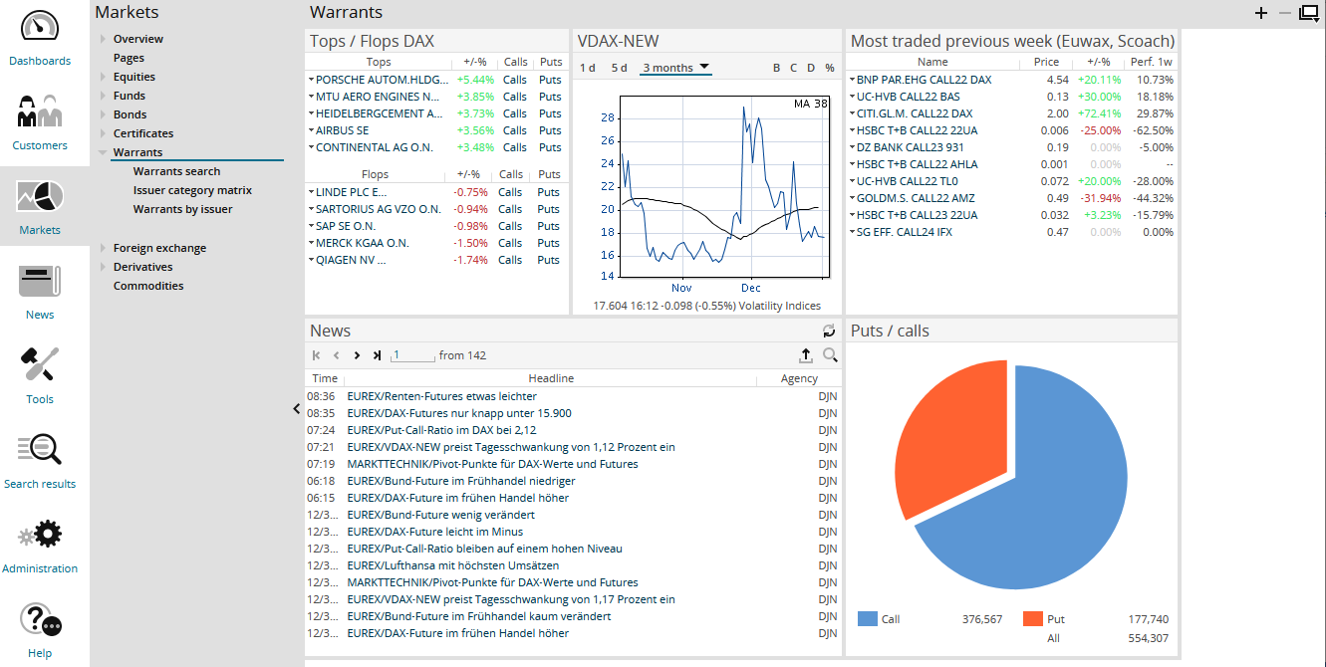Toggle percent view in VDAX-NEW chart
1326x667 pixels.
tap(830, 68)
